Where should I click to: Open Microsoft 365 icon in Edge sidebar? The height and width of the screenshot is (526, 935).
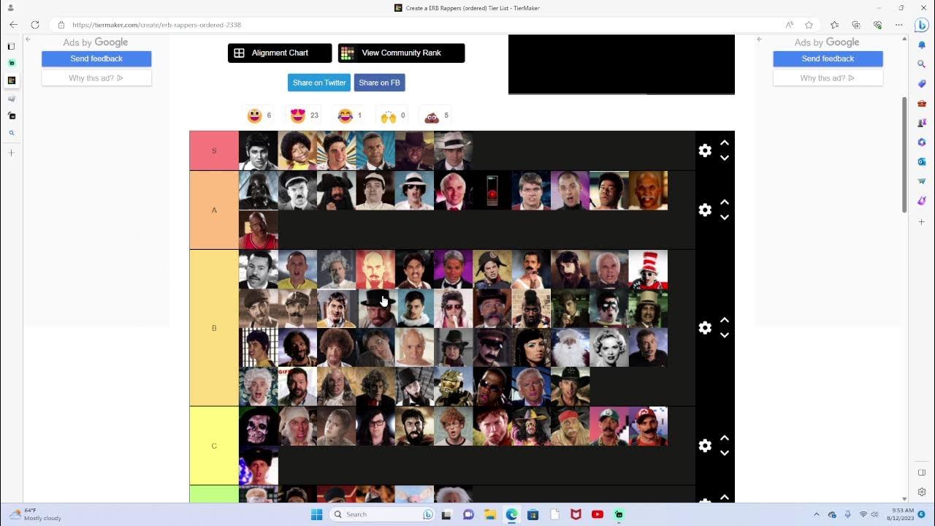(x=922, y=142)
